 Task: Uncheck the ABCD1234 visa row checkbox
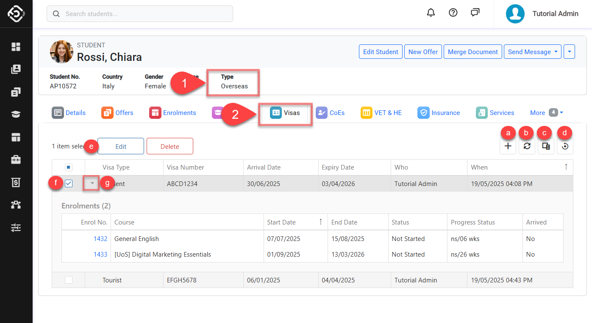point(69,183)
